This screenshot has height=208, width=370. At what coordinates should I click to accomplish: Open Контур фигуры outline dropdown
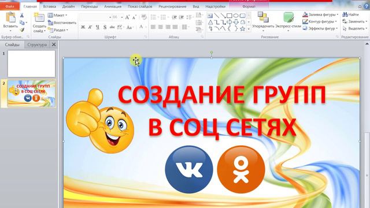coord(320,21)
